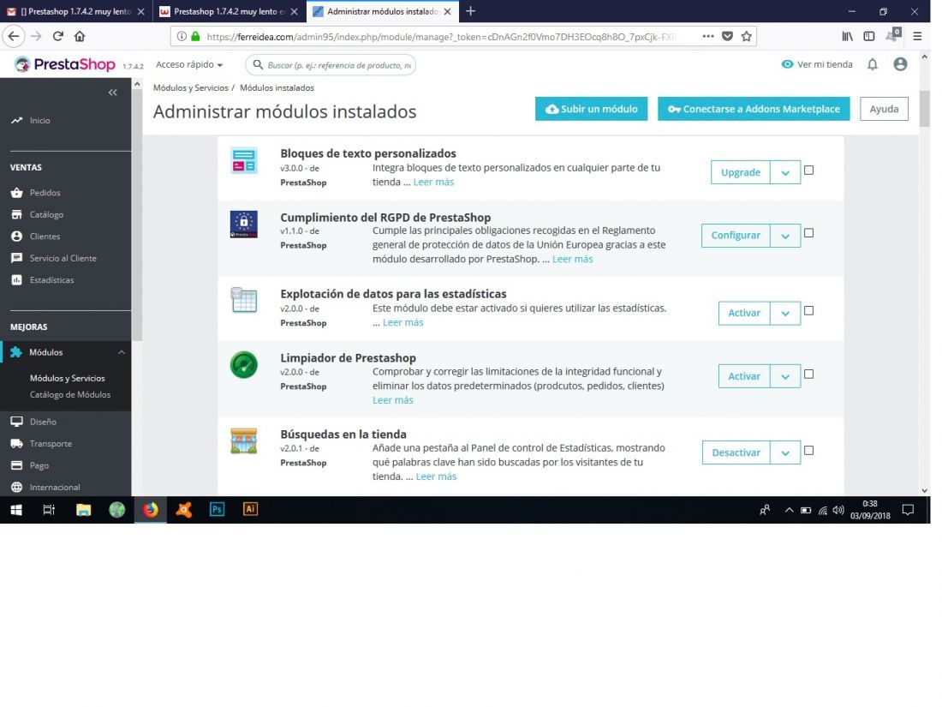Click the eye icon for Ver mi tienda
942x707 pixels.
(787, 64)
